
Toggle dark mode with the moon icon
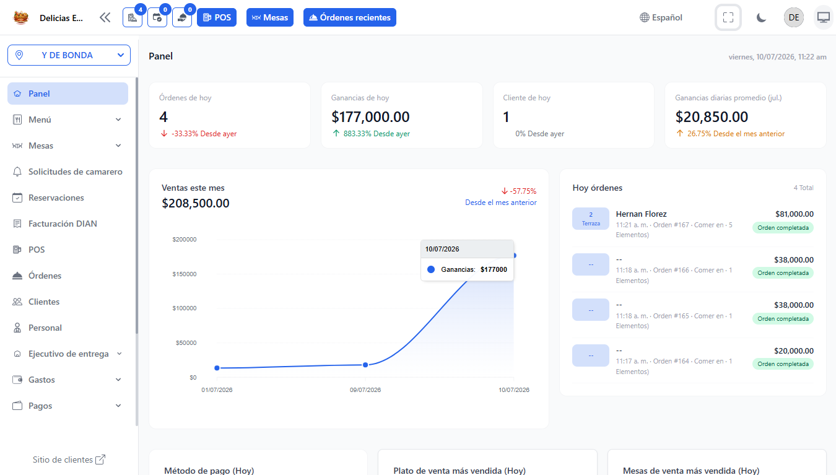pos(762,17)
